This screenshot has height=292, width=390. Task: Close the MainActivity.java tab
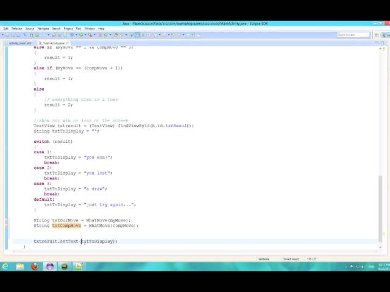tap(68, 43)
